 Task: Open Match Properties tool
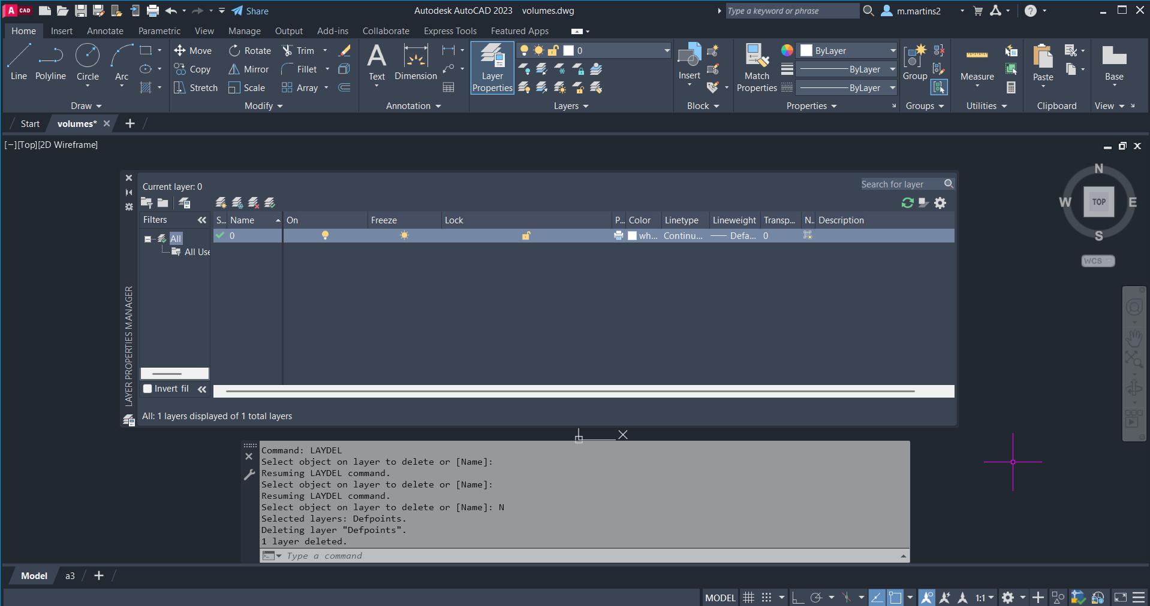pyautogui.click(x=757, y=57)
